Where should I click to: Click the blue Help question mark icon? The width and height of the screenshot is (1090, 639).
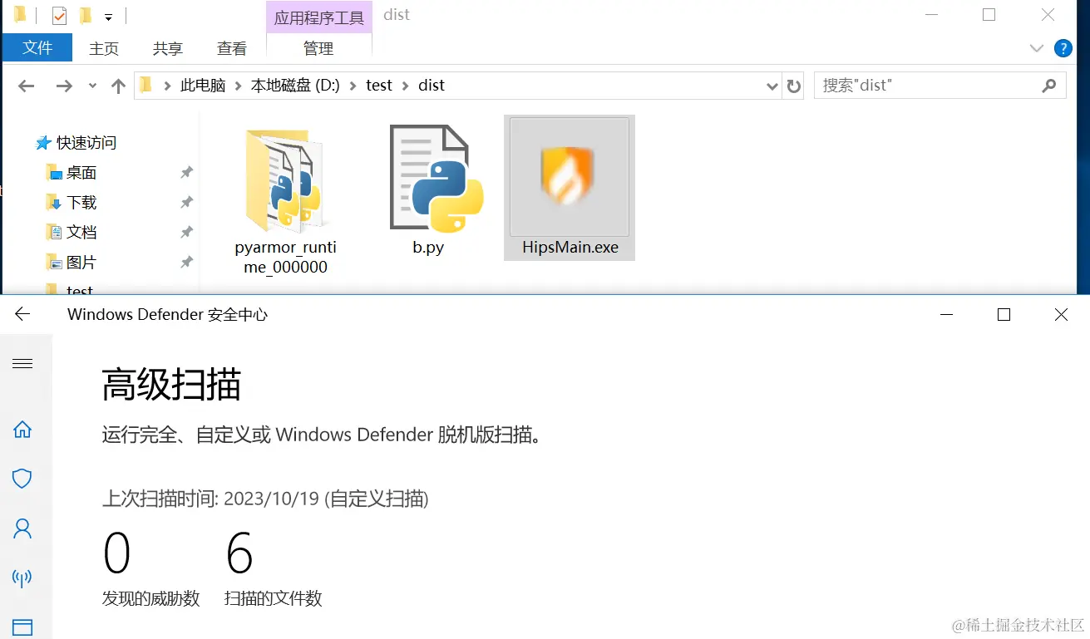point(1064,48)
